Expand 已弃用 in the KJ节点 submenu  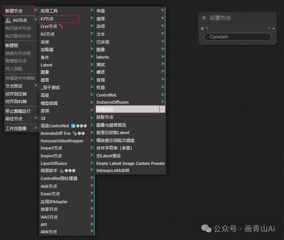click(130, 42)
